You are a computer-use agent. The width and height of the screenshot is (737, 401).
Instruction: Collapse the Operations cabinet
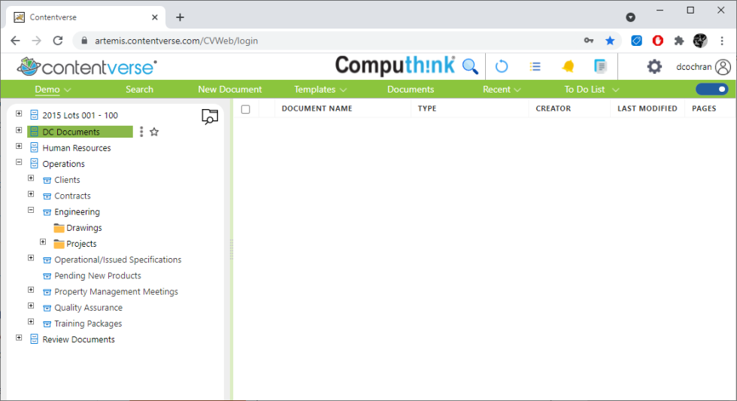[19, 163]
